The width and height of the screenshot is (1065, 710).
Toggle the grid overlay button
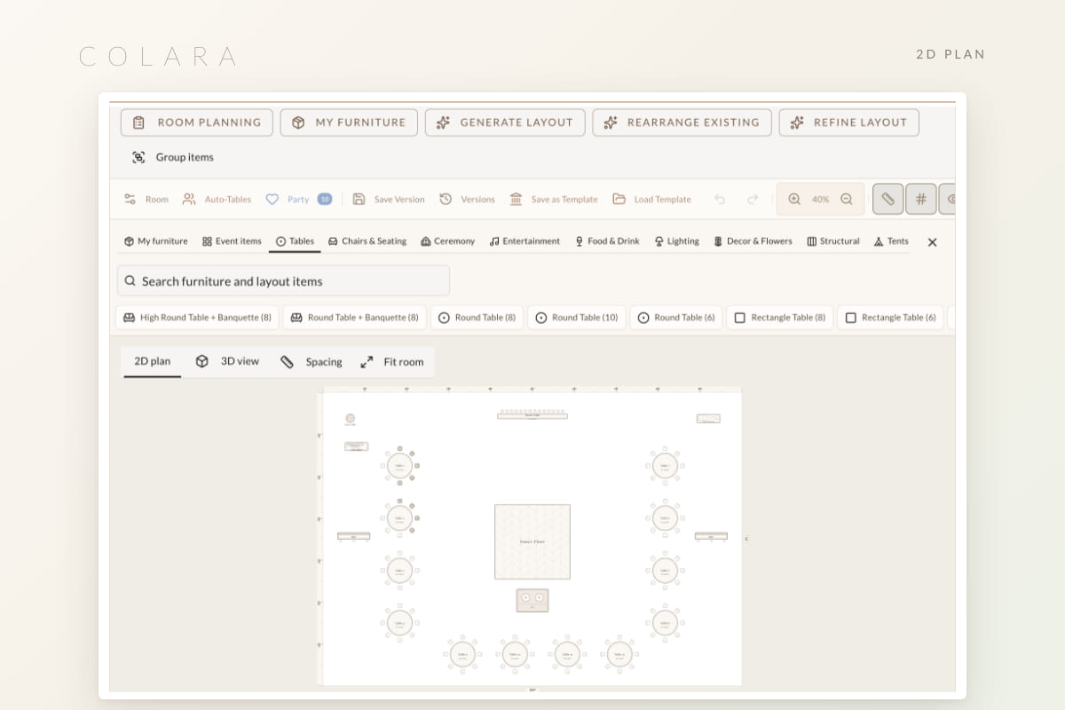point(921,199)
